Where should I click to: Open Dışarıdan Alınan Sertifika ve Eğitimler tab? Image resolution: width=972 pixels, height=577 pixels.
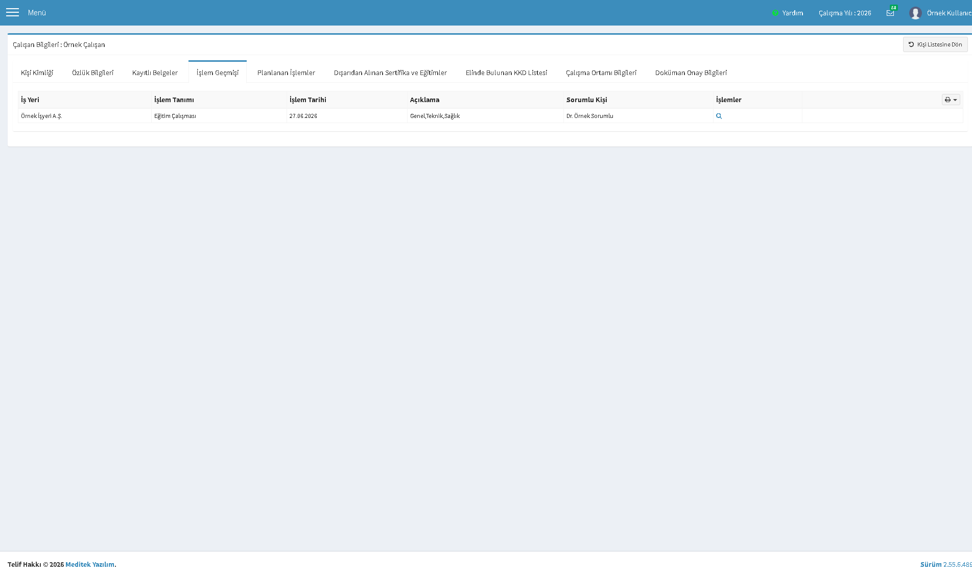(x=390, y=73)
